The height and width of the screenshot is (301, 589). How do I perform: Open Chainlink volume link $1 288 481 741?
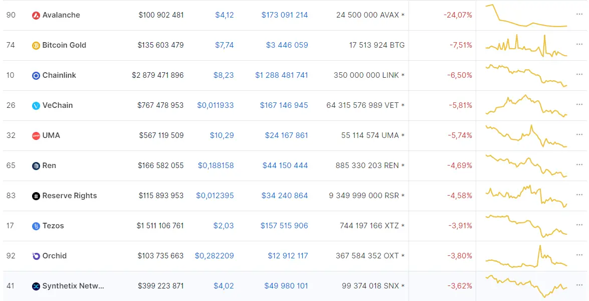282,75
